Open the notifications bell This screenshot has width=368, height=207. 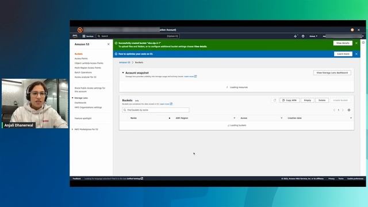click(x=295, y=36)
